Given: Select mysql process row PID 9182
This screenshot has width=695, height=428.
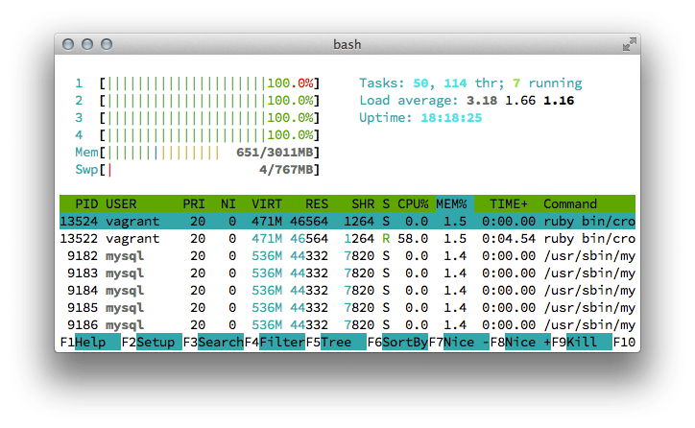Looking at the screenshot, I should [347, 255].
